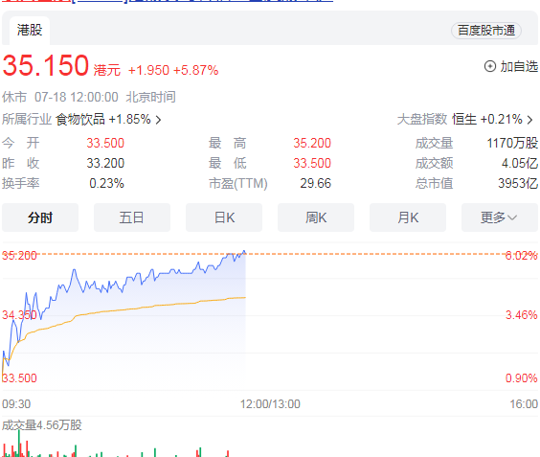Click the change value +1.950
Screen dimensions: 540x457
(148, 70)
